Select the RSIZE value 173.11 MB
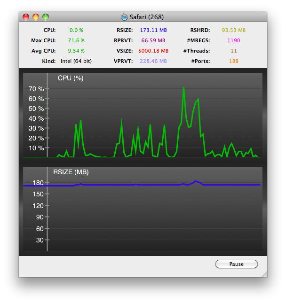This screenshot has height=303, width=286. (x=153, y=30)
